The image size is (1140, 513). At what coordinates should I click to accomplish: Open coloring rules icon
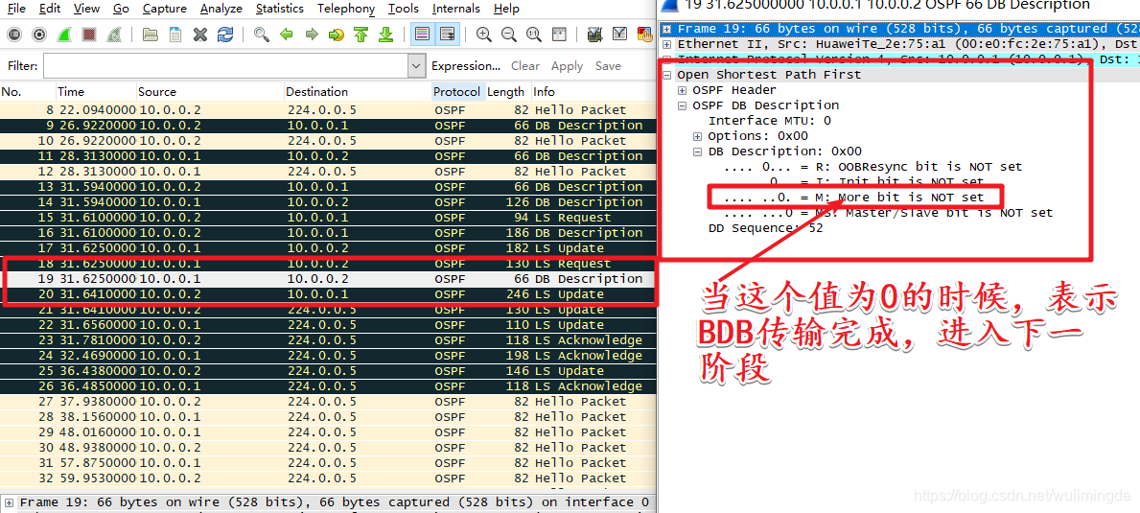pyautogui.click(x=644, y=35)
